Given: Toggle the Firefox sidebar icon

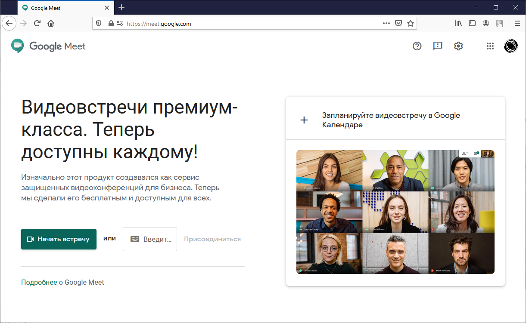Looking at the screenshot, I should coord(472,23).
